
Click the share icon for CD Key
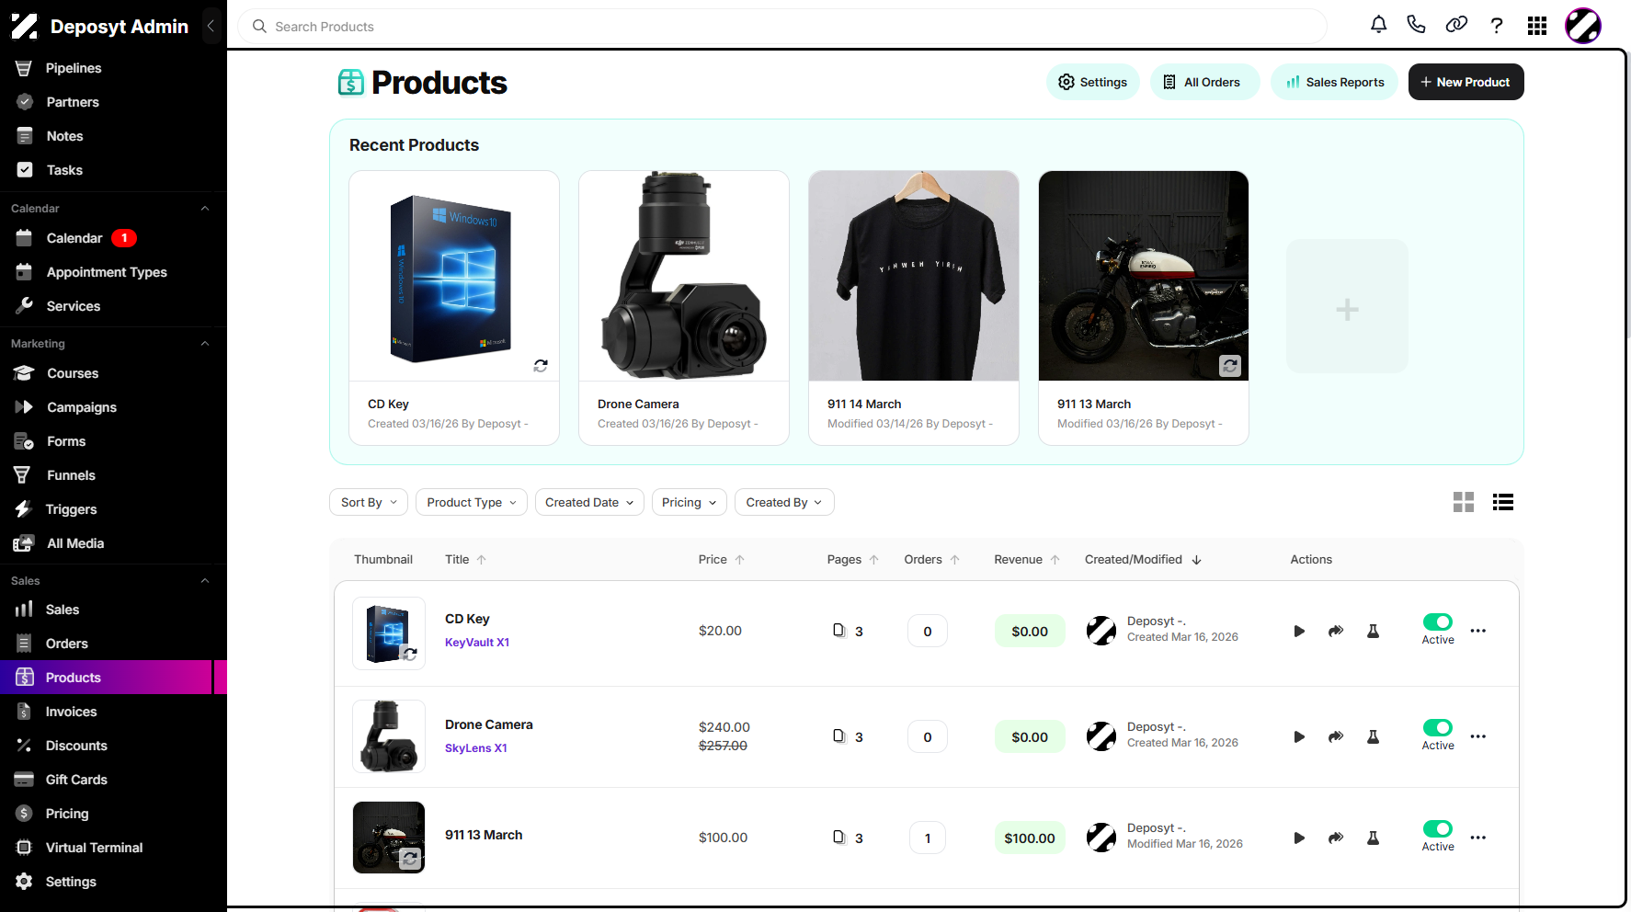(1336, 631)
